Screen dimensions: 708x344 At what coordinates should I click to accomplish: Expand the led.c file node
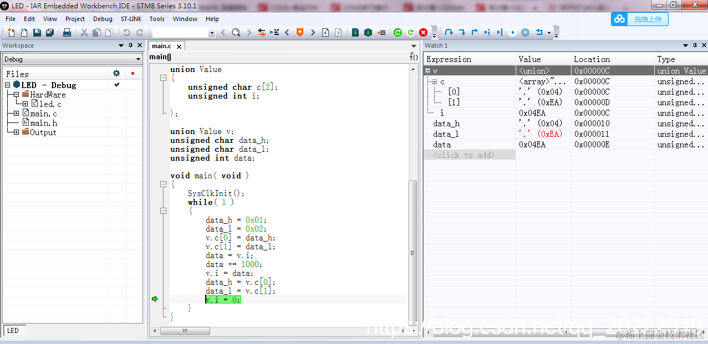[x=25, y=104]
